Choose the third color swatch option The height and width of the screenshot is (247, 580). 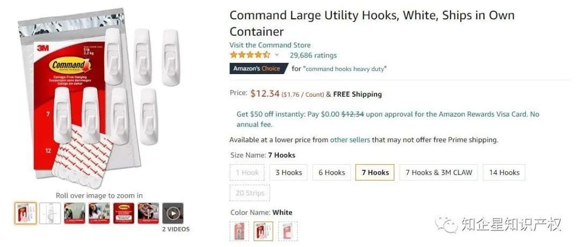288,231
